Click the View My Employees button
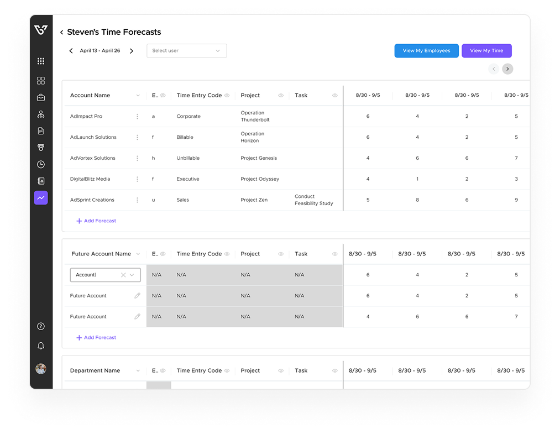This screenshot has height=434, width=560. tap(426, 51)
